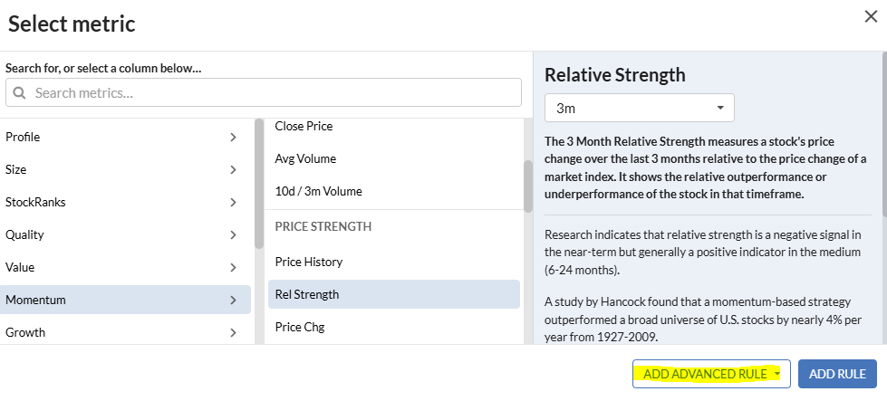Image resolution: width=887 pixels, height=401 pixels.
Task: Click the metrics list scrollbar
Action: (527, 186)
